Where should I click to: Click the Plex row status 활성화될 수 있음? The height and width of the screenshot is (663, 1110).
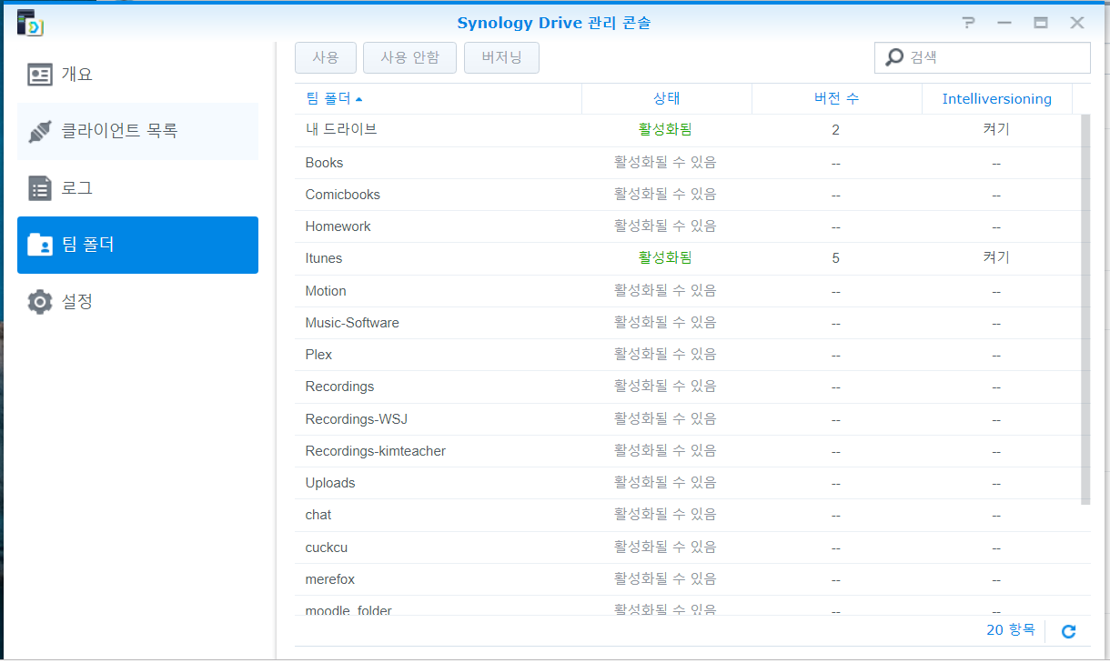(x=665, y=355)
